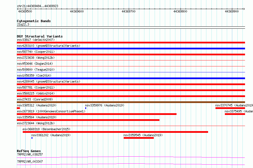Click the red bar under esv3568215
This screenshot has width=253, height=168.
131,96
